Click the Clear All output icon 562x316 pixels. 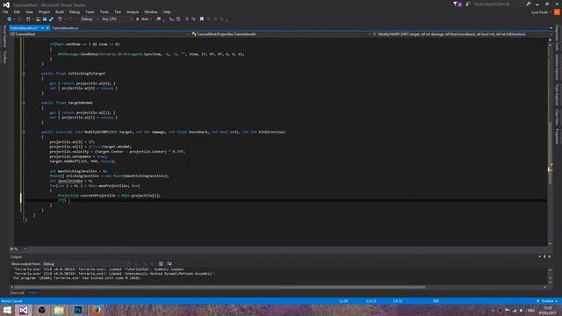coord(161,263)
